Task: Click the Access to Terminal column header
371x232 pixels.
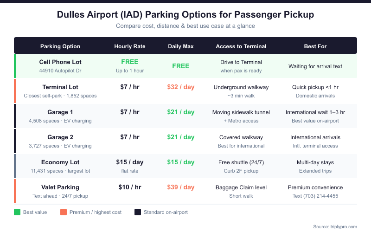Action: click(x=241, y=46)
